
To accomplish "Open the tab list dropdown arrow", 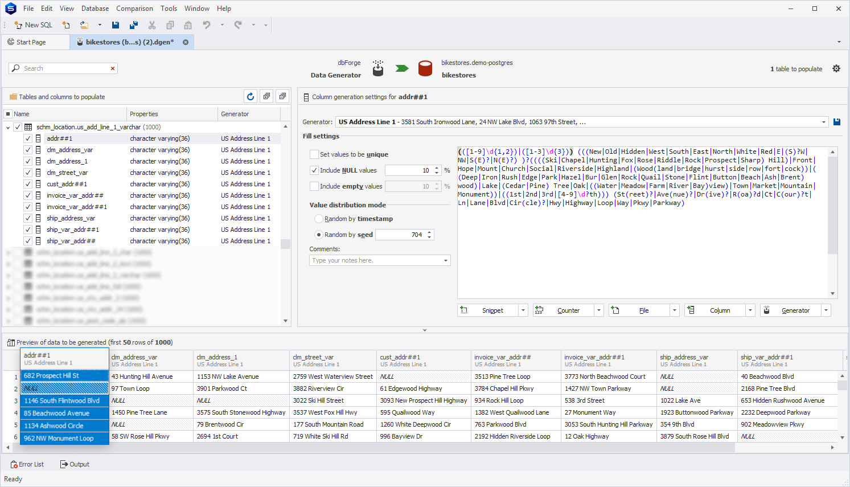I will click(x=839, y=42).
